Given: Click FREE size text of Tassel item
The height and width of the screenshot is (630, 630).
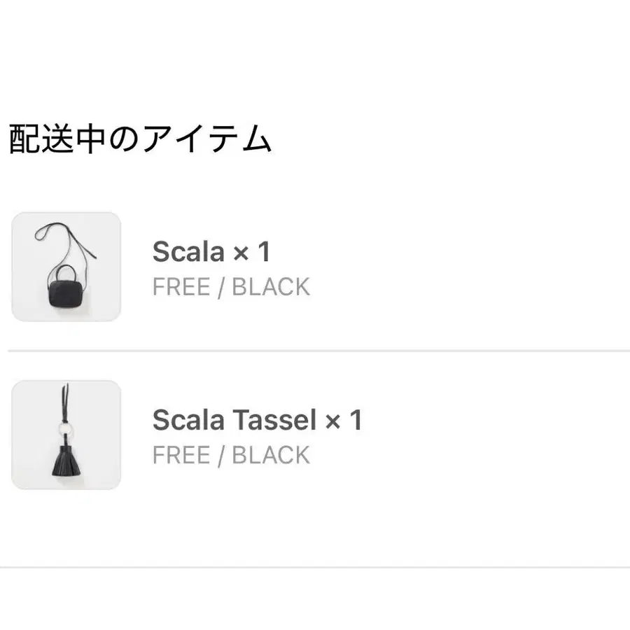Looking at the screenshot, I should point(181,455).
